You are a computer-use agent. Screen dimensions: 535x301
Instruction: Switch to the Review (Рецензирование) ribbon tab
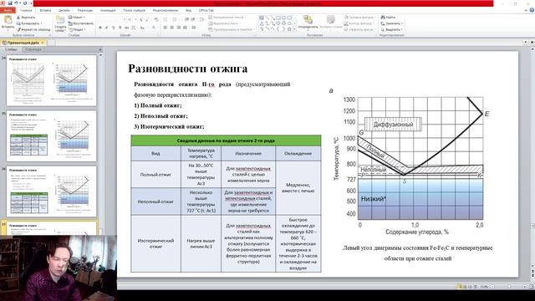(x=166, y=11)
